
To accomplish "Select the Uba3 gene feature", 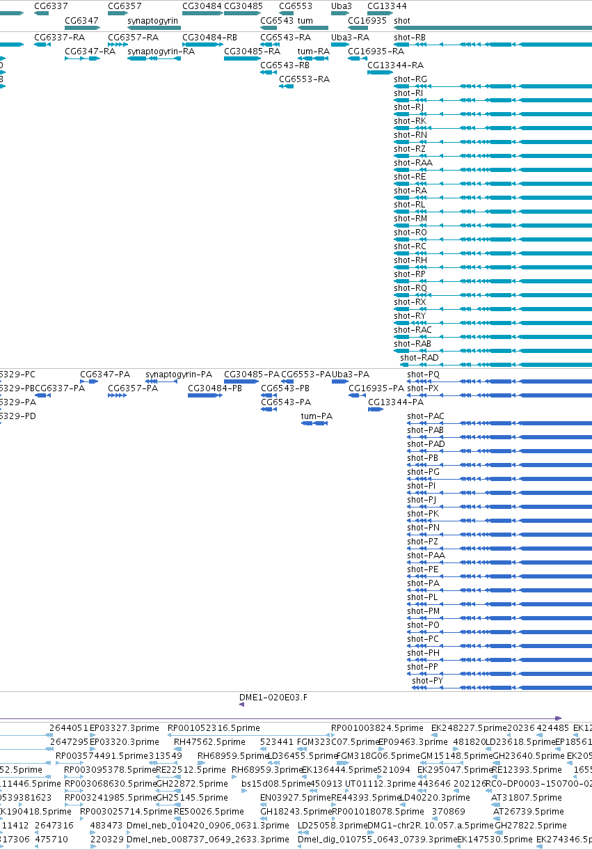I will click(340, 13).
